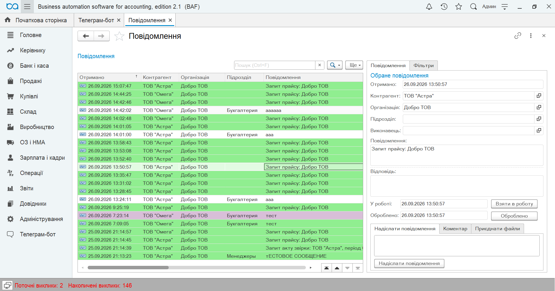Open favorites star in title bar
The image size is (555, 291).
pos(459,7)
